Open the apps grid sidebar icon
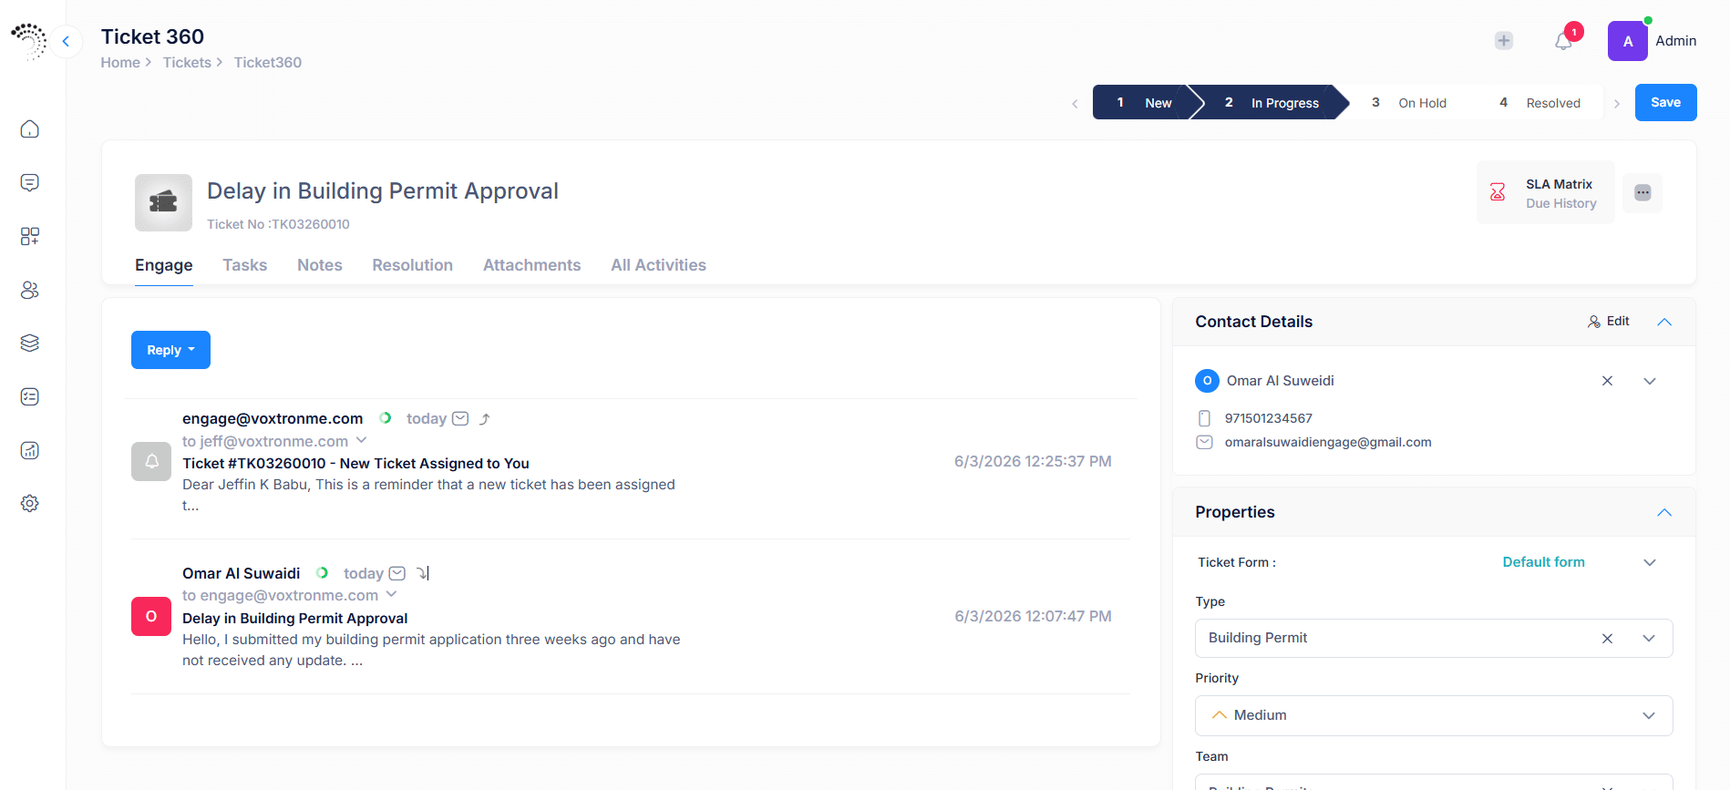The image size is (1730, 790). 30,236
